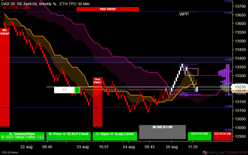Click the 24 aug date label
Screen dimensions: 248x155
point(129,147)
